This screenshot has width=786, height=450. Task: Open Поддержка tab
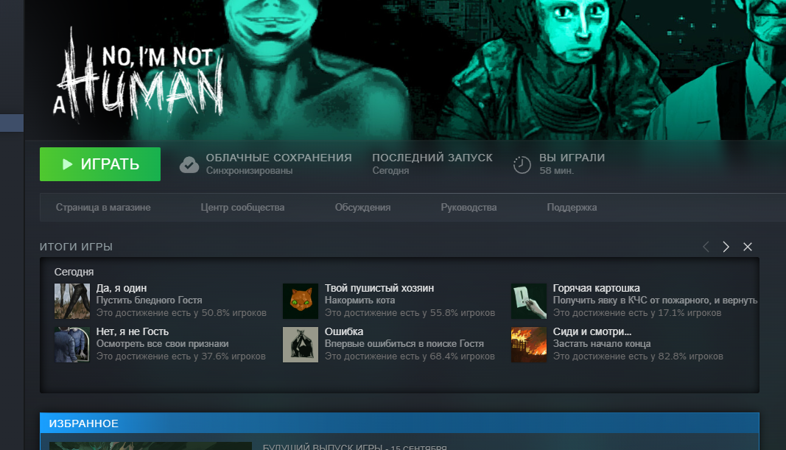[x=572, y=208]
